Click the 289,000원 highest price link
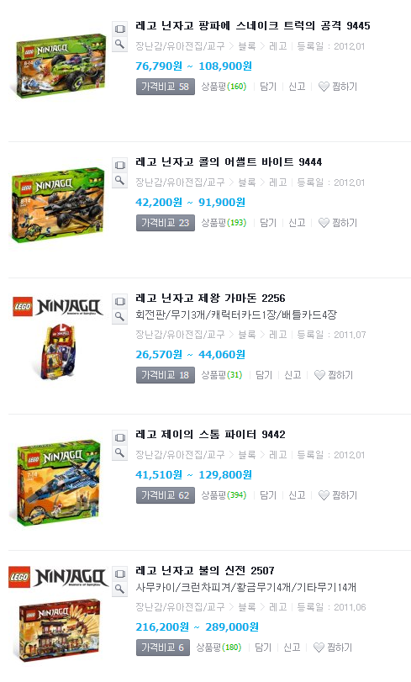The image size is (411, 682). (232, 626)
